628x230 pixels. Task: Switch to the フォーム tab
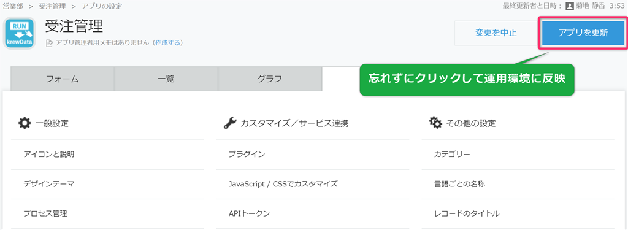pyautogui.click(x=63, y=79)
